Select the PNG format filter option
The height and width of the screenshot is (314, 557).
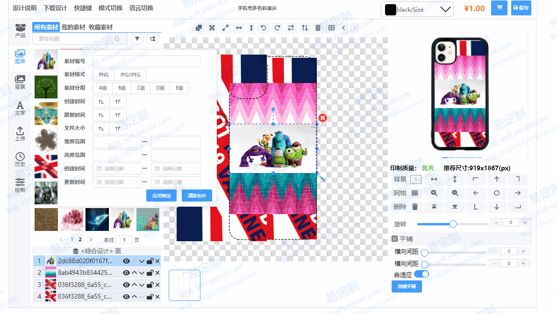[104, 75]
